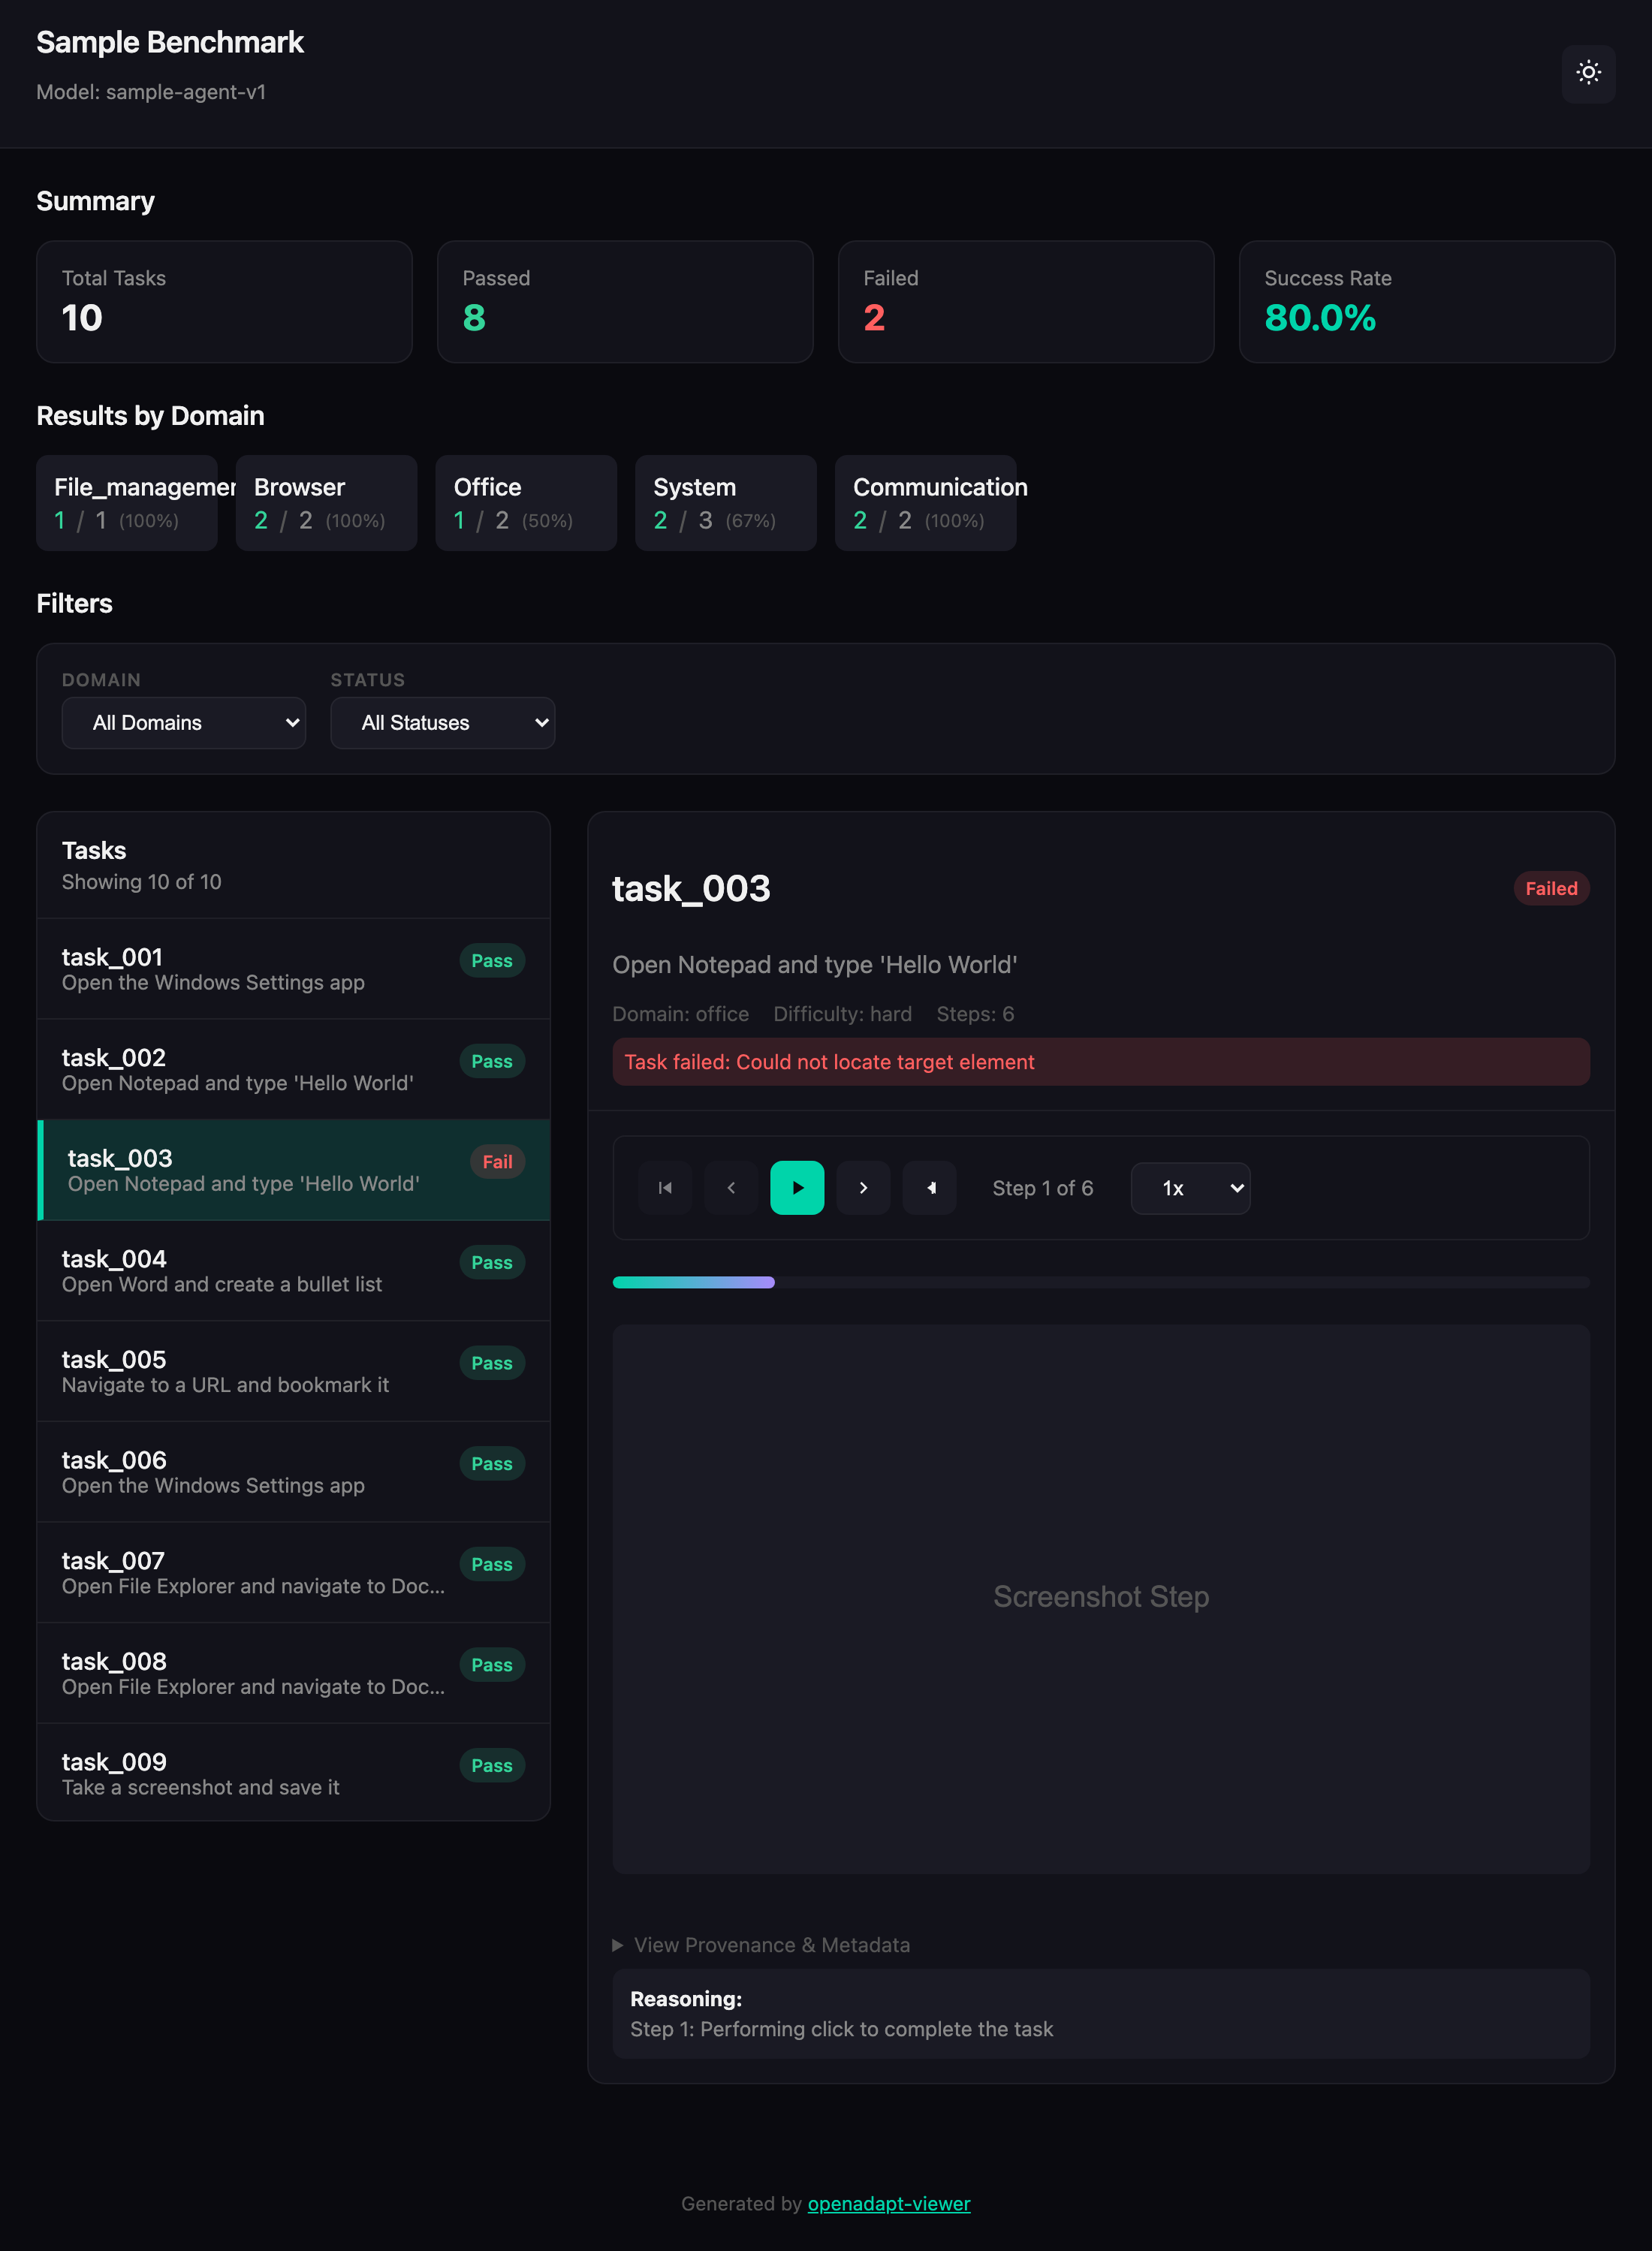Click the 'Step 1 of 6' label
This screenshot has width=1652, height=2251.
point(1043,1188)
